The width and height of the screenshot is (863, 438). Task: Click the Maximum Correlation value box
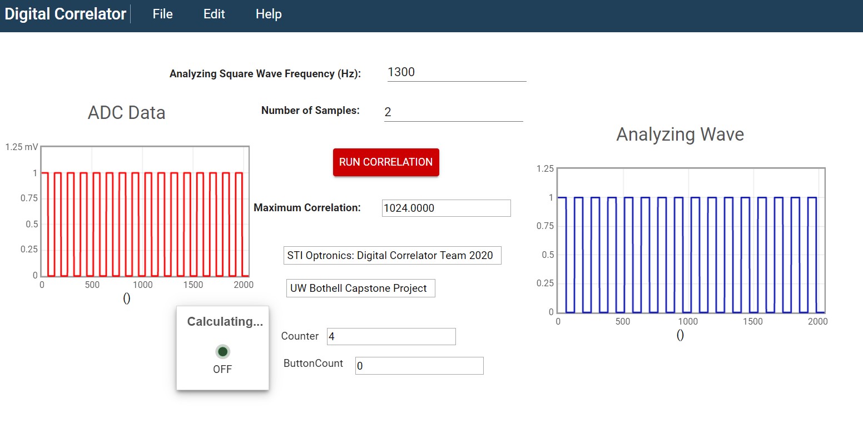(446, 208)
